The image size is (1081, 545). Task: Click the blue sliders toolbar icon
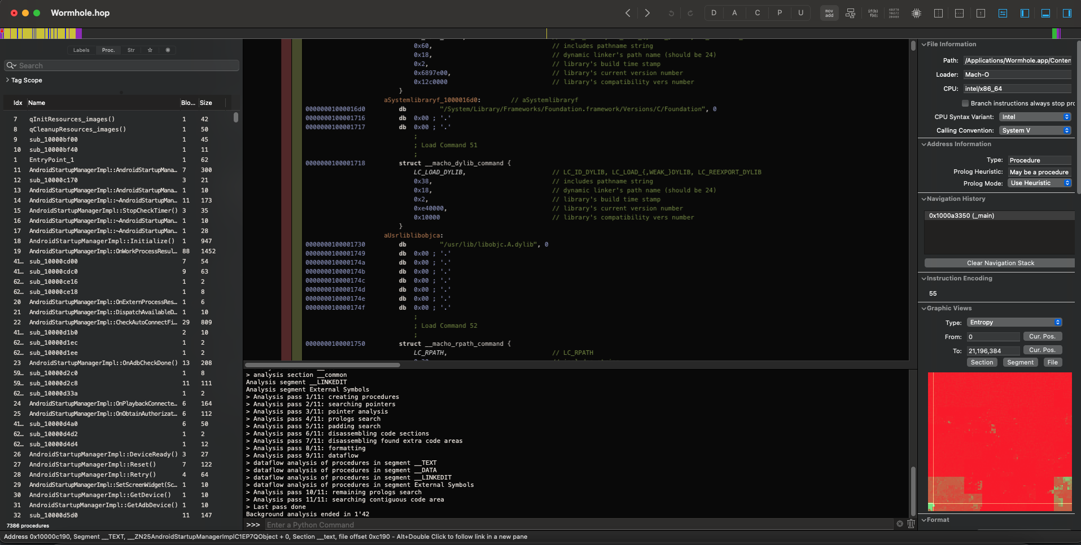point(1003,13)
